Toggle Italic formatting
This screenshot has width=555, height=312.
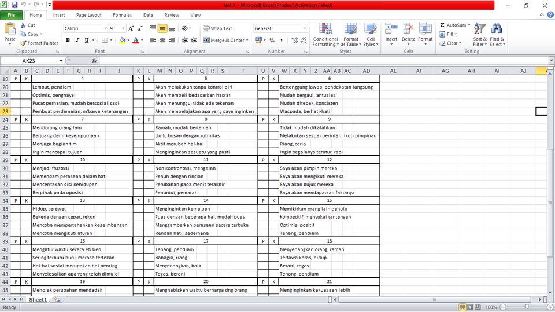[77, 40]
